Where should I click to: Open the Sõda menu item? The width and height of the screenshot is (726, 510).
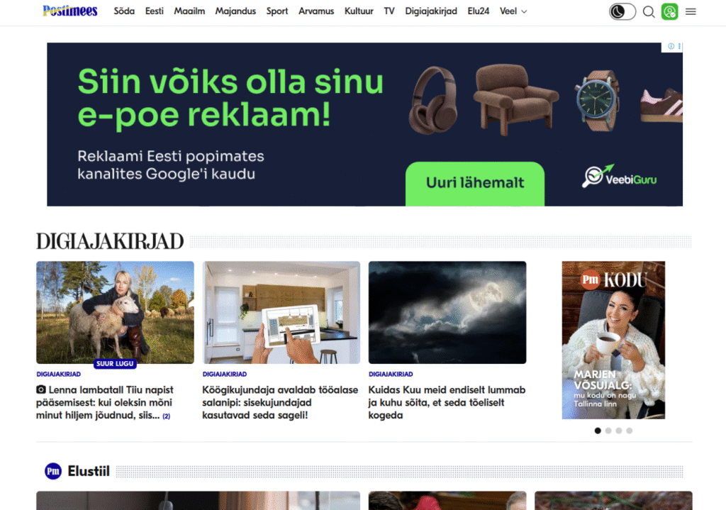[x=124, y=11]
